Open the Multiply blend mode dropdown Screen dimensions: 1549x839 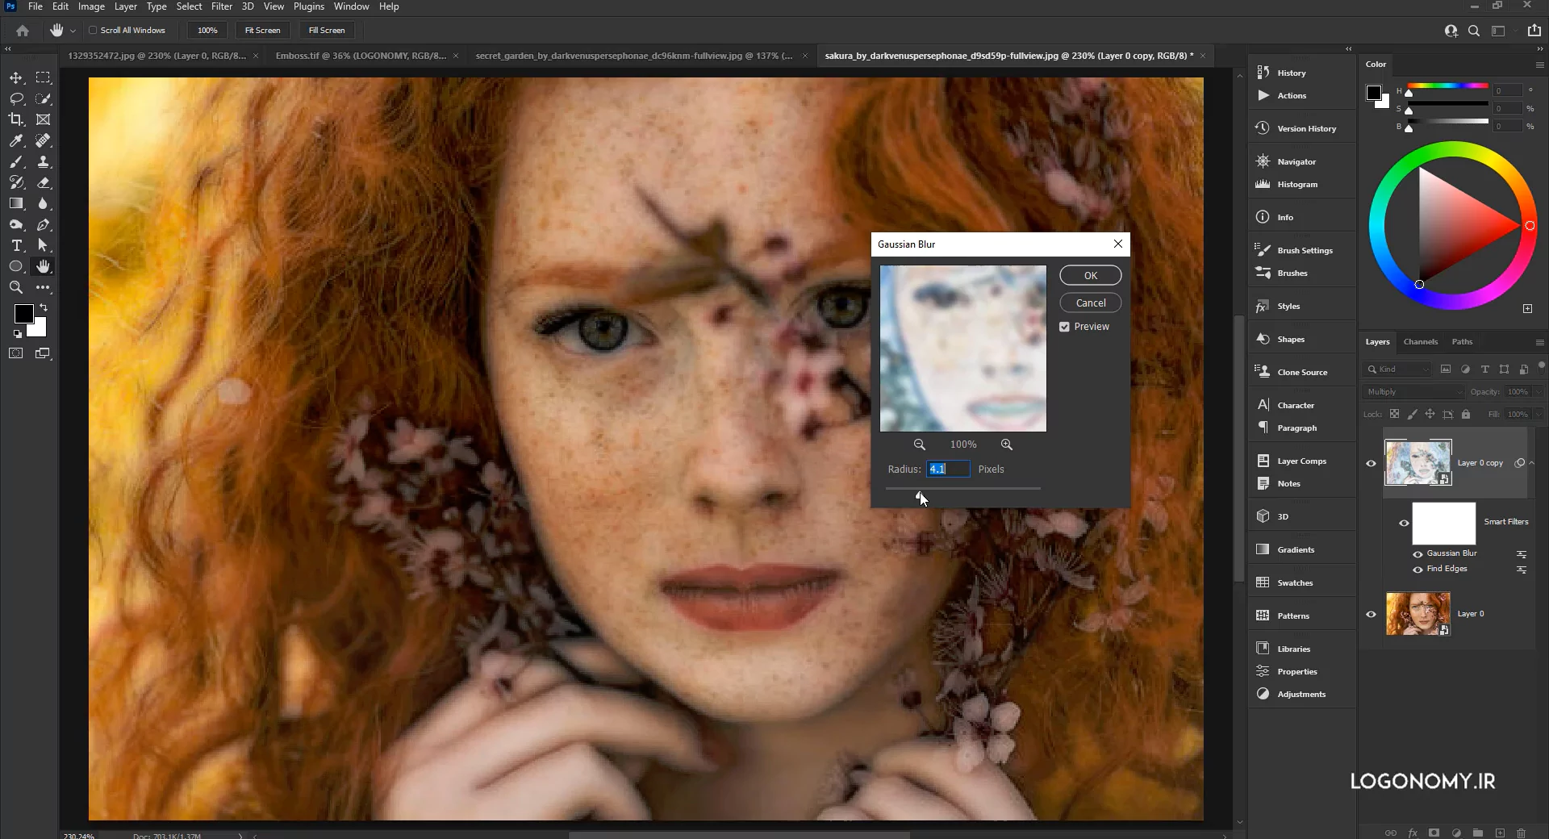(1413, 392)
